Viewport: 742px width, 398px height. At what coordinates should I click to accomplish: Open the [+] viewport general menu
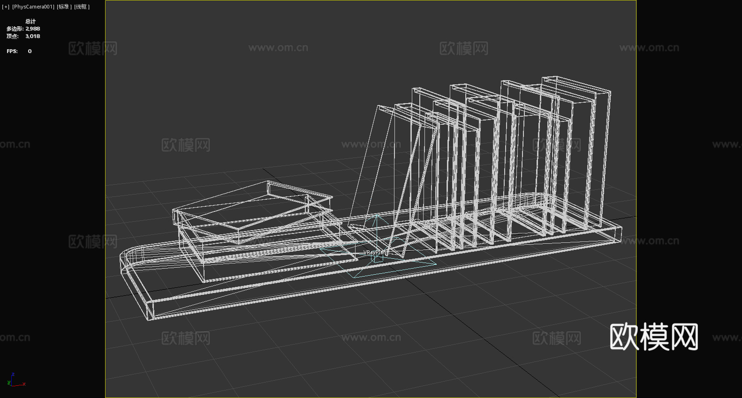[6, 7]
